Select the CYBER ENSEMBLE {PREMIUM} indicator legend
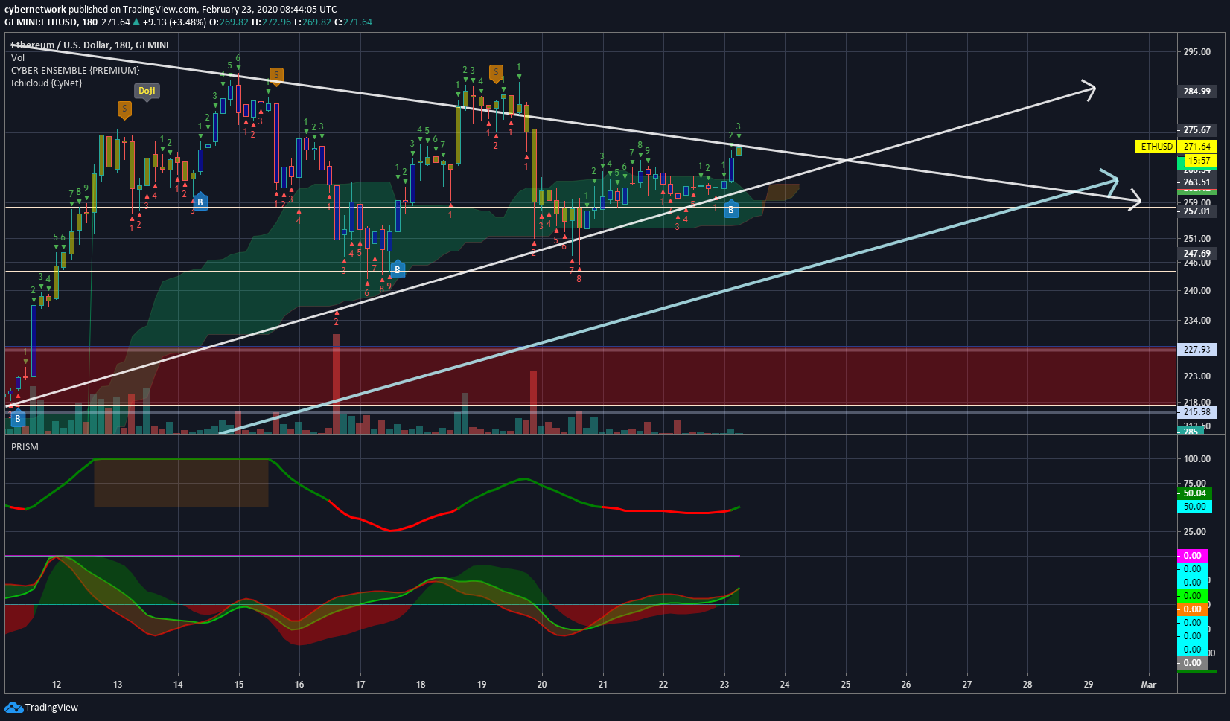Image resolution: width=1230 pixels, height=721 pixels. (75, 70)
